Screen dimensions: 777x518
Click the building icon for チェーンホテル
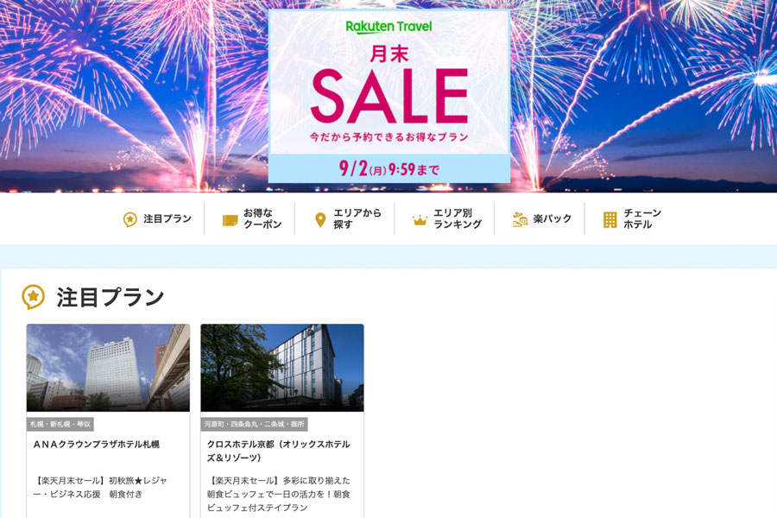click(x=610, y=219)
